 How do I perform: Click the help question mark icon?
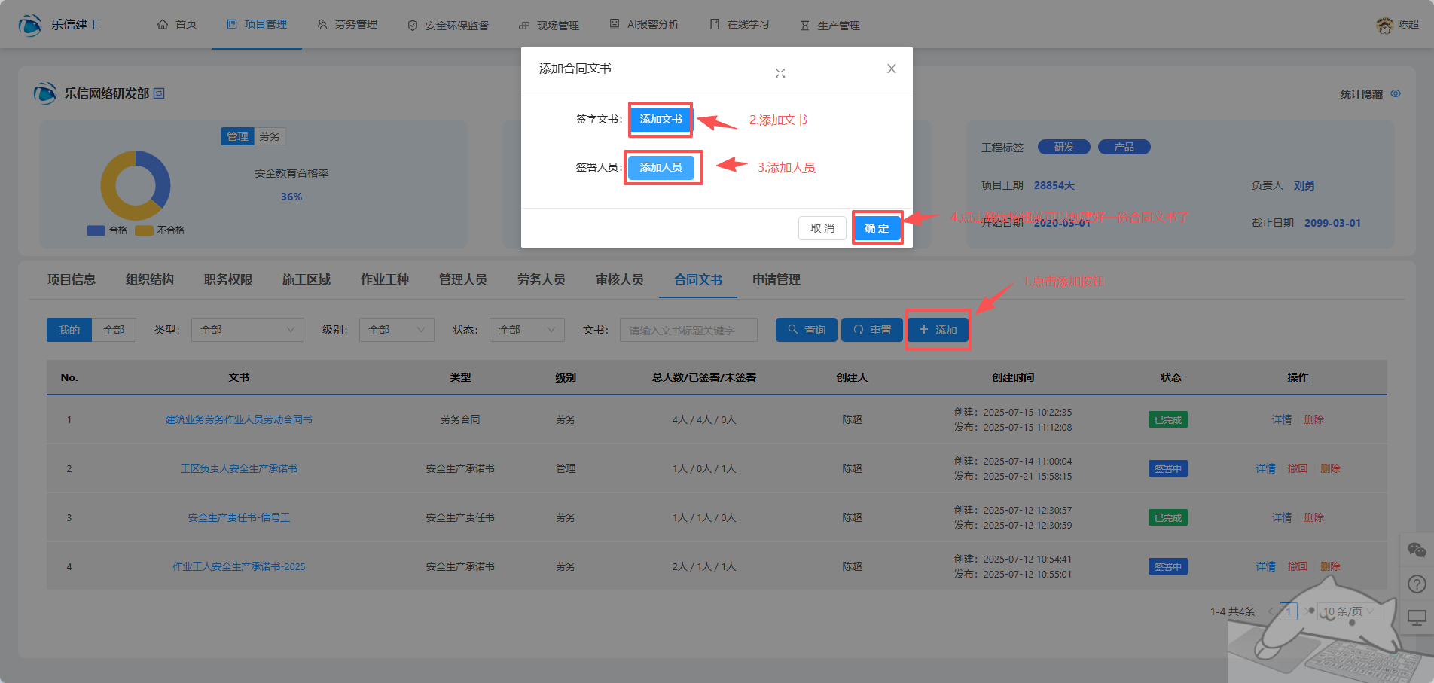[x=1416, y=584]
